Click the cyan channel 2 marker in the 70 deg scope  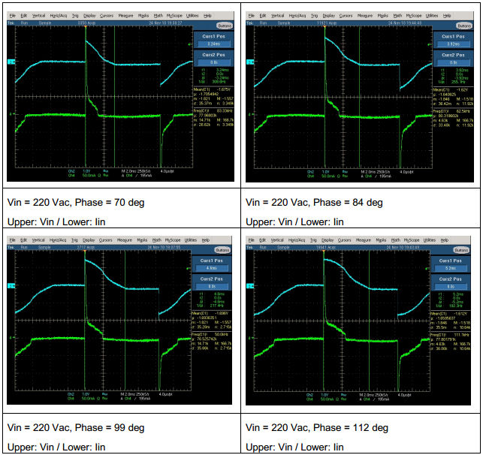click(x=11, y=61)
